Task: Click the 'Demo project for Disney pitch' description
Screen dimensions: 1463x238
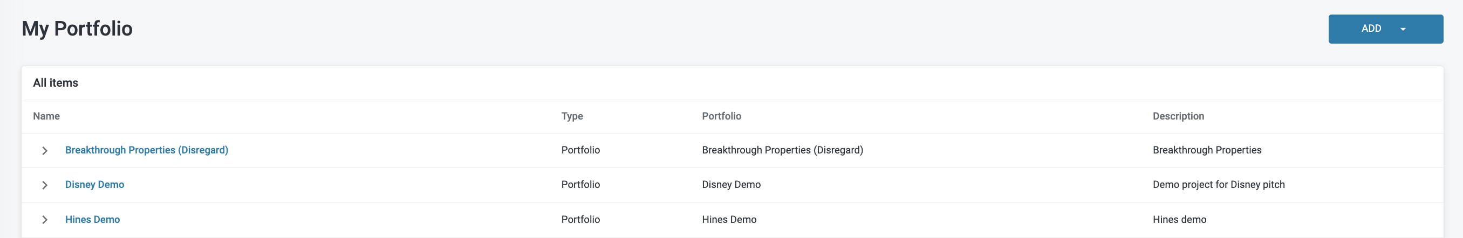Action: coord(1218,185)
